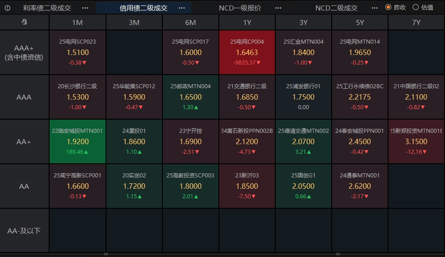Open the 24通泰MTN001 bond cell
445x257 pixels.
(x=360, y=186)
